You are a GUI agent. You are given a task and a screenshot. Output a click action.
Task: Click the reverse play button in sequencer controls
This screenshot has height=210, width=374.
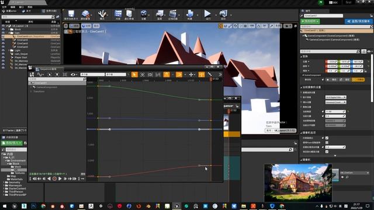(x=49, y=178)
